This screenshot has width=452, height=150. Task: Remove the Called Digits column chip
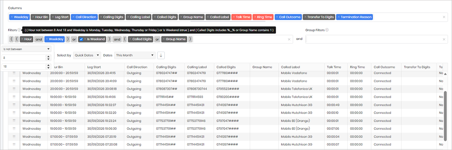point(155,17)
